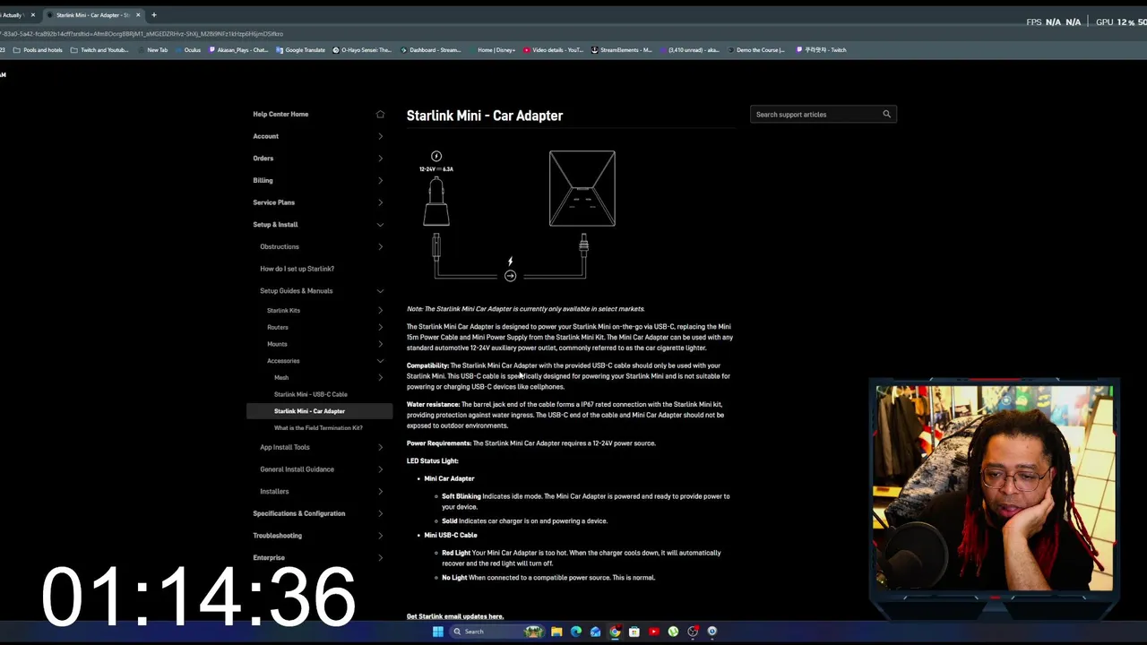Collapse the Setup & Install section
The width and height of the screenshot is (1147, 645).
[x=380, y=225]
